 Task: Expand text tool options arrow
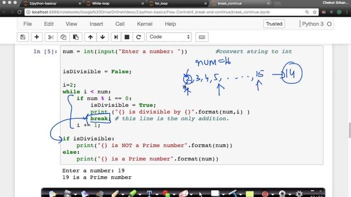click(x=157, y=195)
